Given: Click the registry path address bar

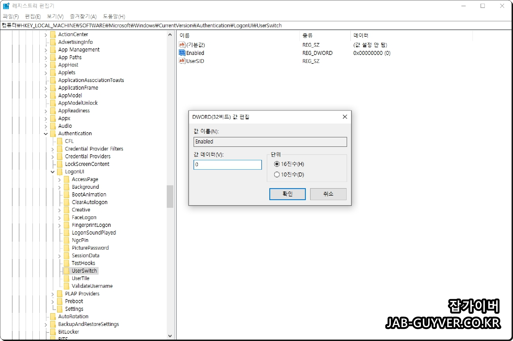Looking at the screenshot, I should click(x=256, y=25).
